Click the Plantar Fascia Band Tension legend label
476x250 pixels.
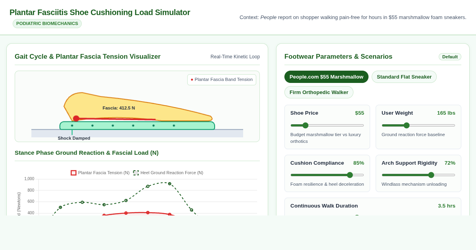[222, 79]
